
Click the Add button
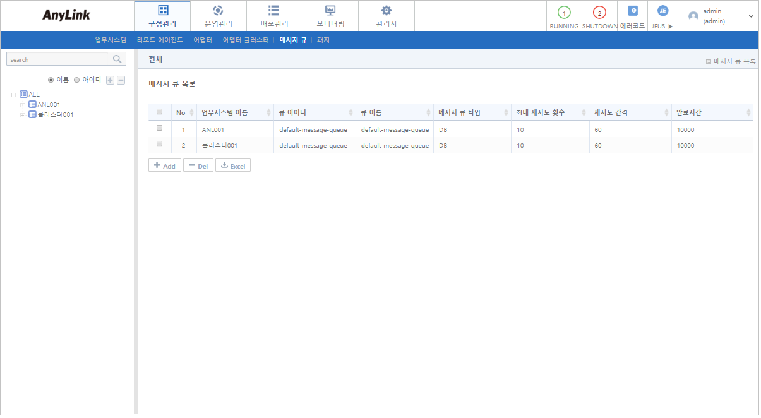click(x=164, y=165)
